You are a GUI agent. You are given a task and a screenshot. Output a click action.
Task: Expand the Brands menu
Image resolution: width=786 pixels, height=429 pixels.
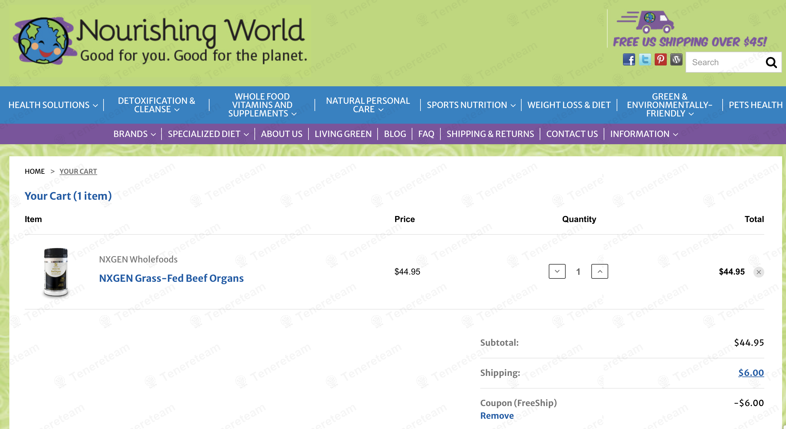135,134
